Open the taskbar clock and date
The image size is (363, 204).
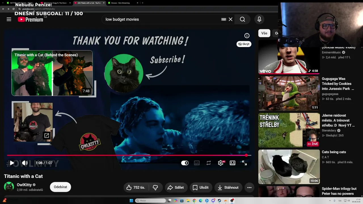pyautogui.click(x=356, y=201)
